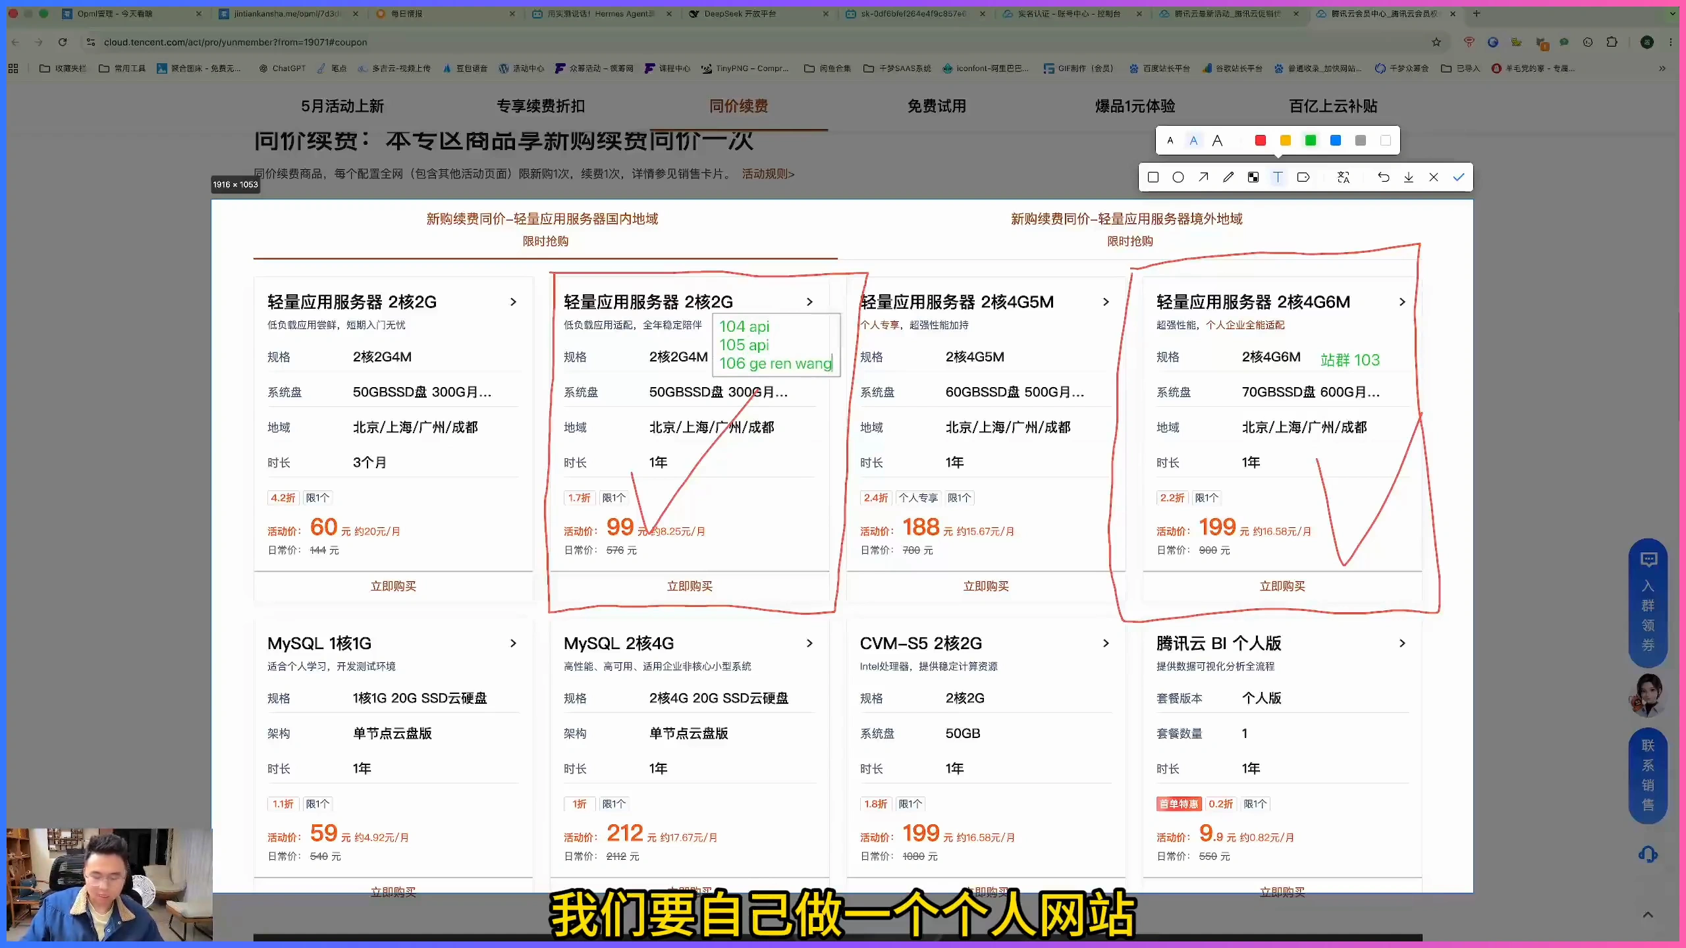Close the Opml管理 browser tab
Viewport: 1686px width, 948px height.
coord(199,13)
